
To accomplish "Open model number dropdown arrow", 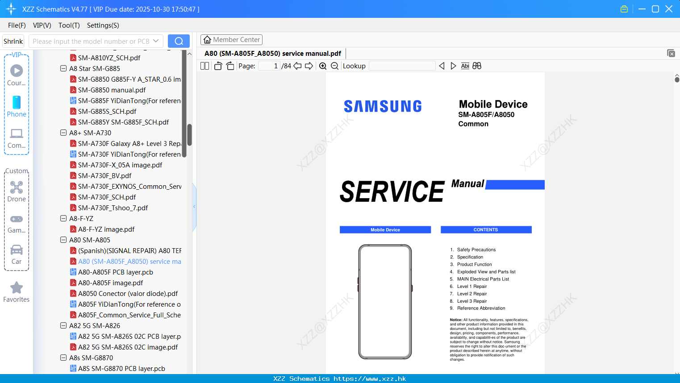I will coord(156,41).
